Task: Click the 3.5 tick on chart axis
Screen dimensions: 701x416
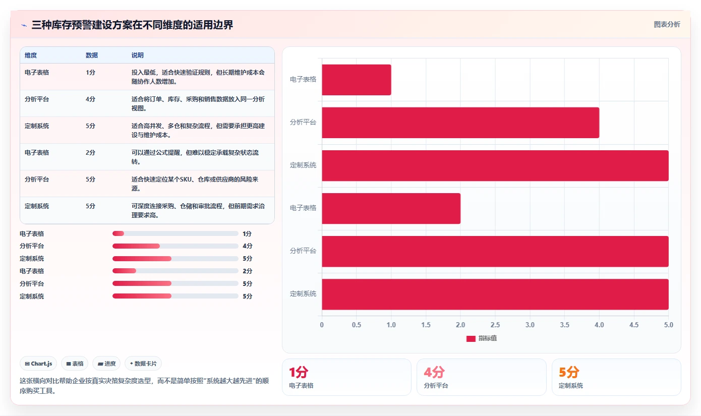Action: point(564,325)
